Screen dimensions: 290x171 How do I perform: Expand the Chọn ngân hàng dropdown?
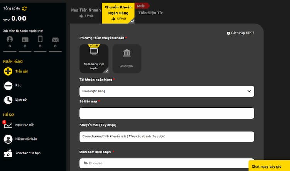pos(167,91)
